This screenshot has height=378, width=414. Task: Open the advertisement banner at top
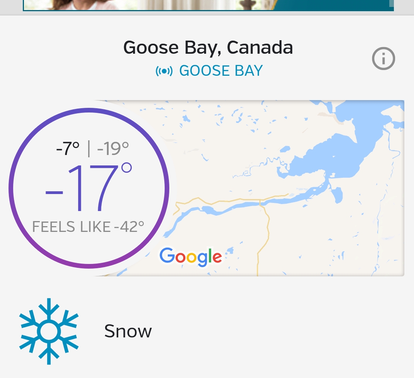pyautogui.click(x=208, y=5)
